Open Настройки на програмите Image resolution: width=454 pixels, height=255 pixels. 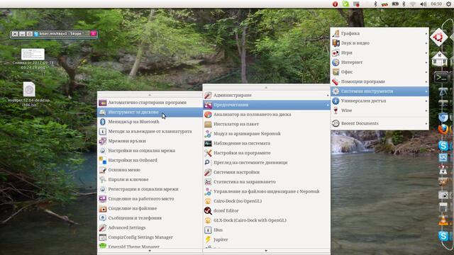tap(267, 153)
